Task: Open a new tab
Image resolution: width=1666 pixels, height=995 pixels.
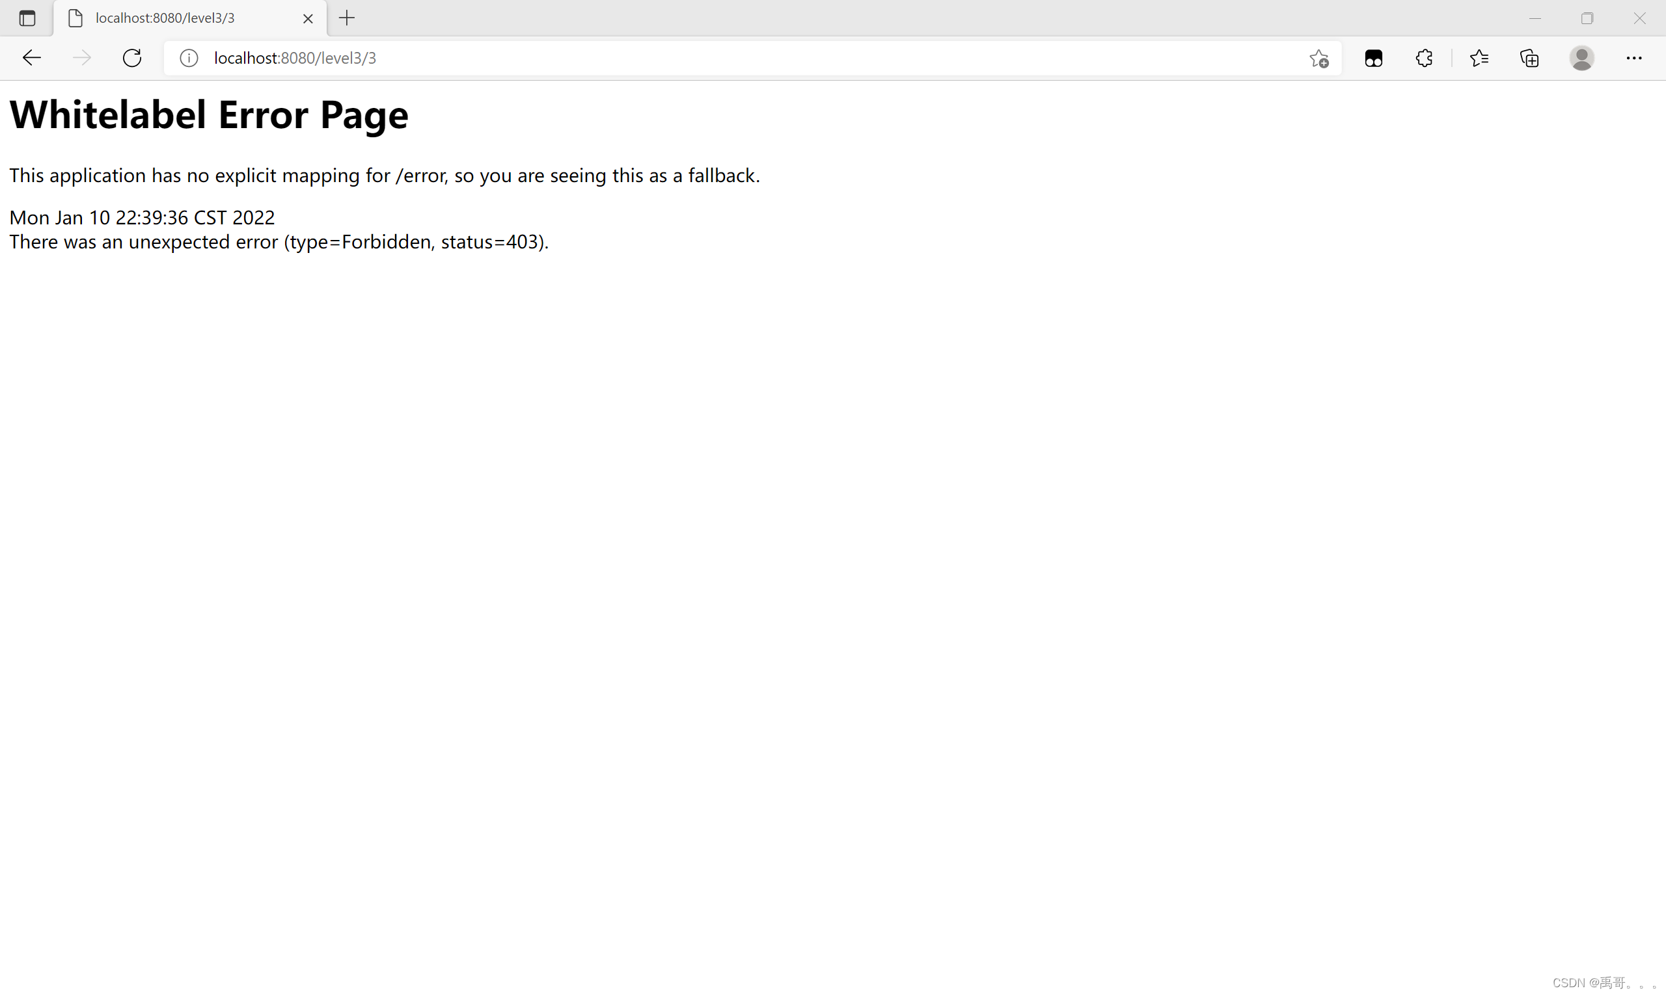Action: 347,18
